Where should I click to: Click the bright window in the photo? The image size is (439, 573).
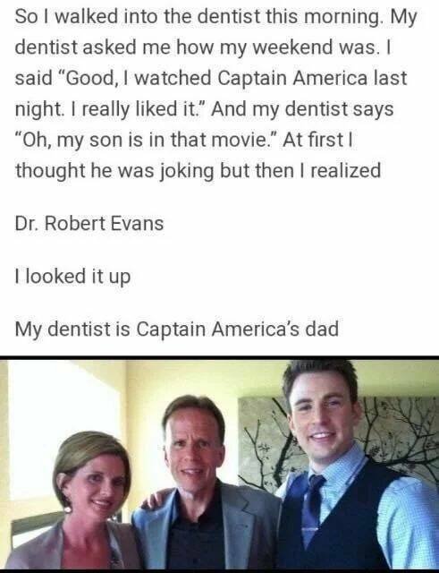coord(60,432)
